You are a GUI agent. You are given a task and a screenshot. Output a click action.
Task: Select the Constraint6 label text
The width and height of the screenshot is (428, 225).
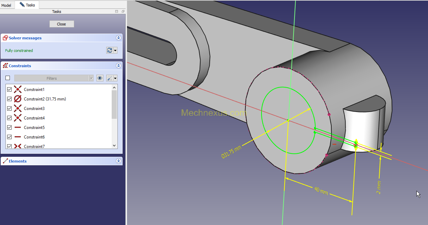tap(34, 137)
